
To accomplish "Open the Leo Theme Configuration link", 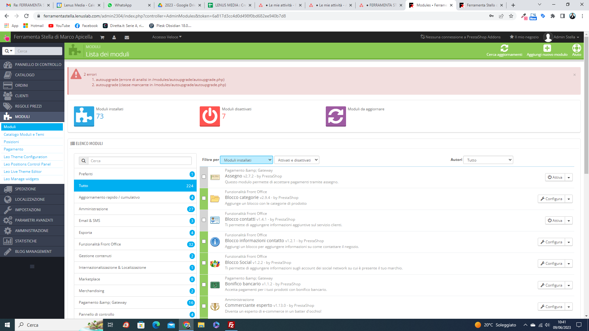I will [25, 157].
